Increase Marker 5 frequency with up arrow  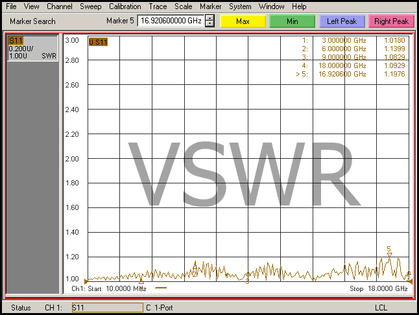pos(210,18)
